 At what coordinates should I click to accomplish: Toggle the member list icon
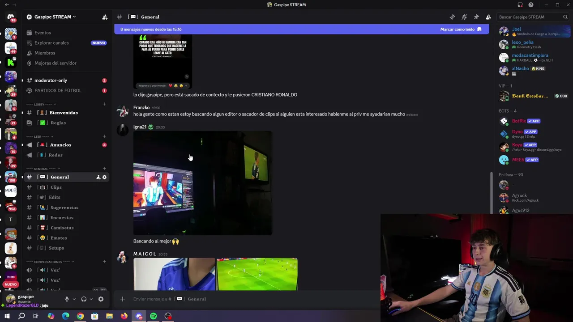488,17
